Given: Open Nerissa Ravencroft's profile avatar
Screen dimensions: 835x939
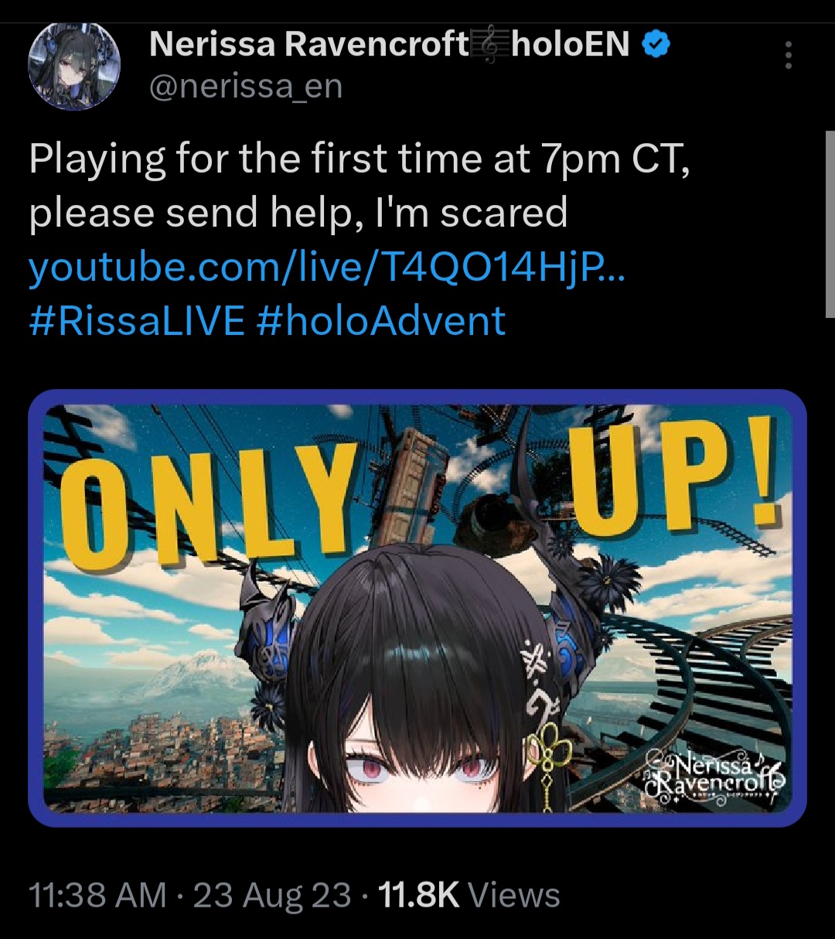Looking at the screenshot, I should pos(74,65).
